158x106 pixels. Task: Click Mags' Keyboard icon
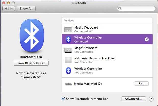[68, 50]
